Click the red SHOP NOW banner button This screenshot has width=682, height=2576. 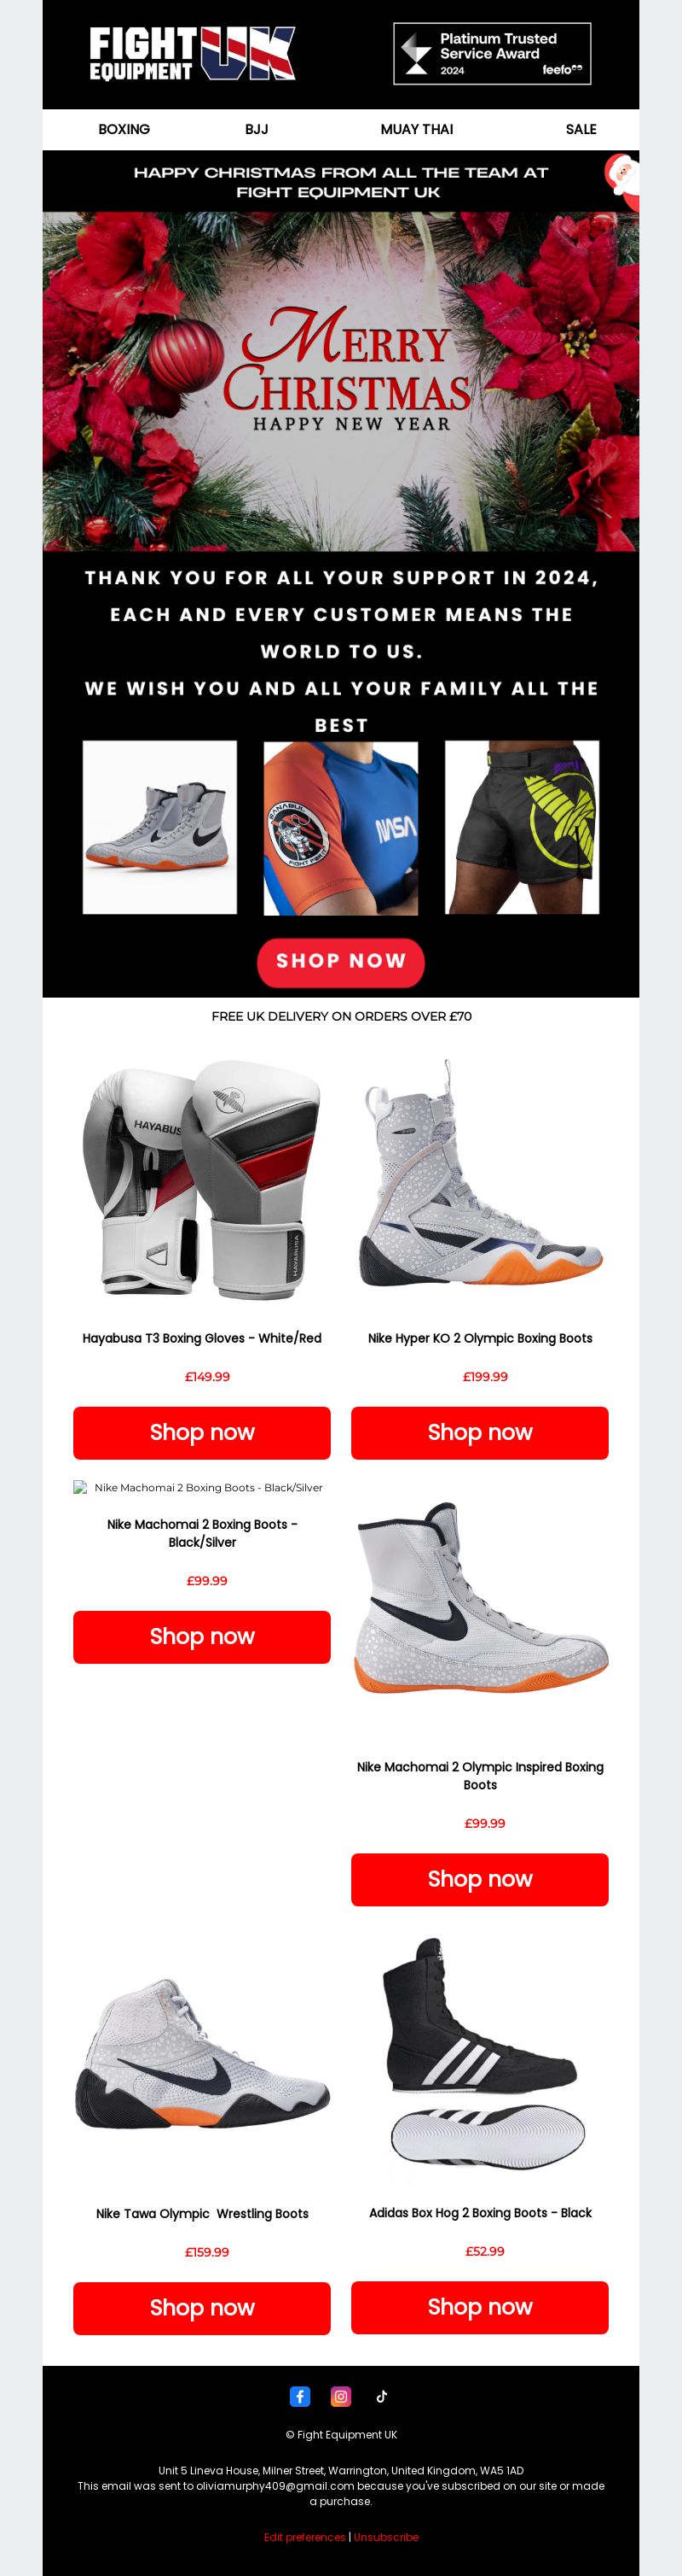[x=340, y=961]
